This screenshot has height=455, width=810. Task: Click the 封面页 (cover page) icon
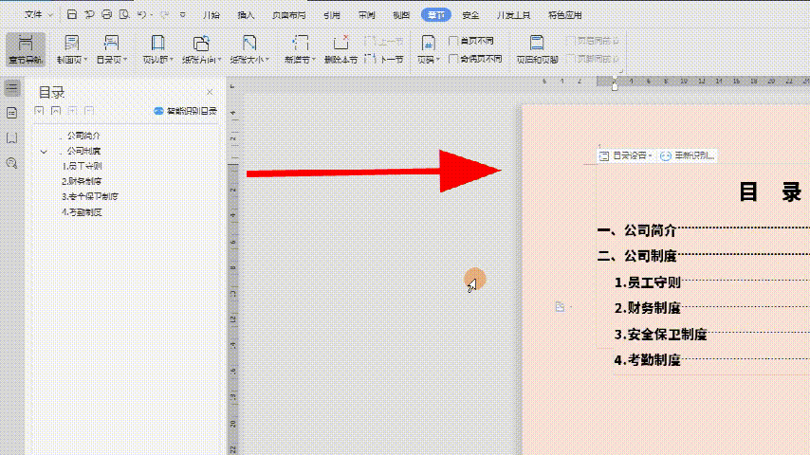click(71, 43)
